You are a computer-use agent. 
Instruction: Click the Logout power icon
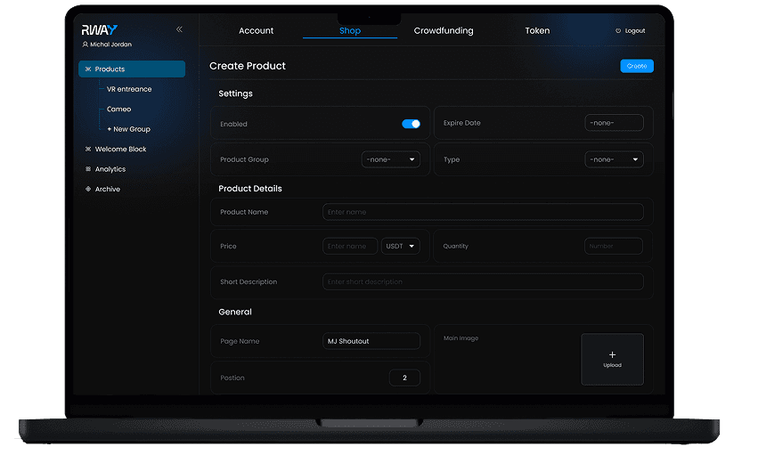pos(618,31)
